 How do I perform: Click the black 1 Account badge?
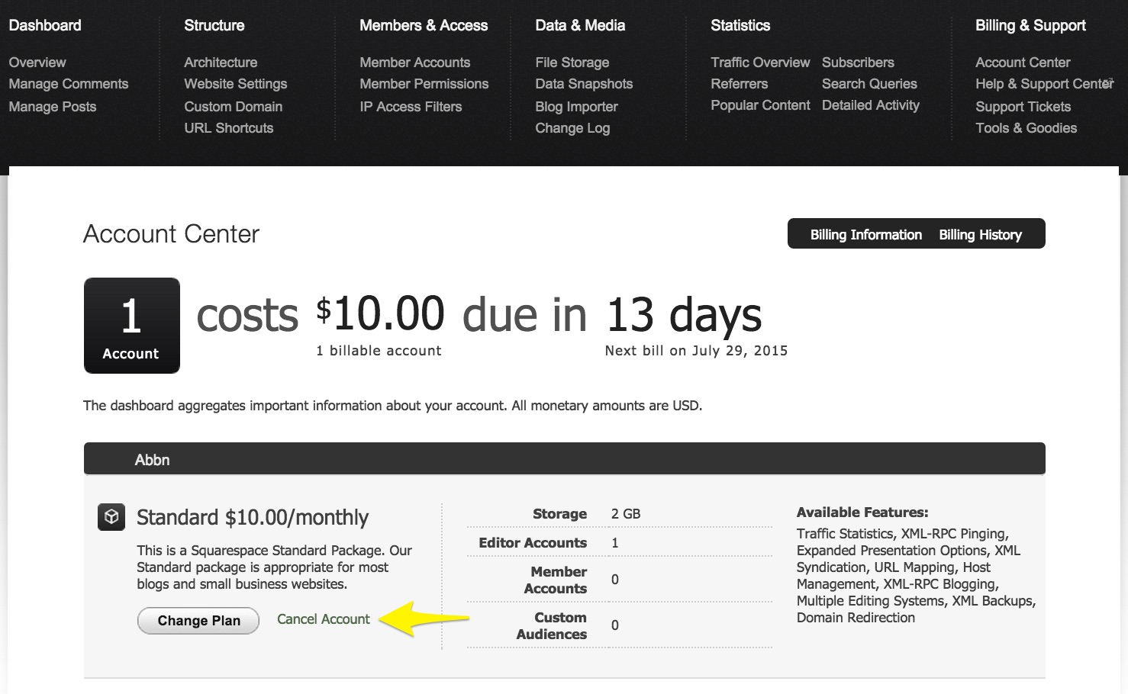point(131,326)
